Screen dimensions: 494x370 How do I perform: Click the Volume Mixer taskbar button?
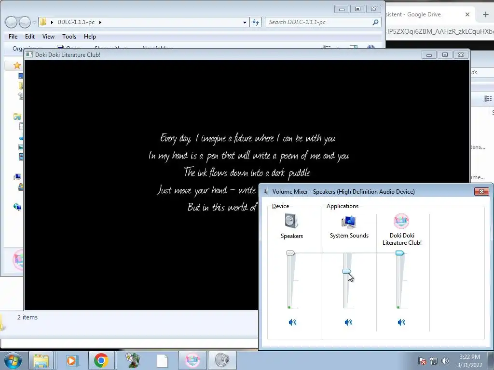click(x=222, y=360)
